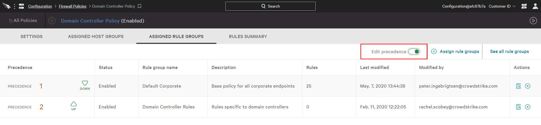Open the See all rule groups link
Screen dimensions: 541x125
[x=509, y=52]
